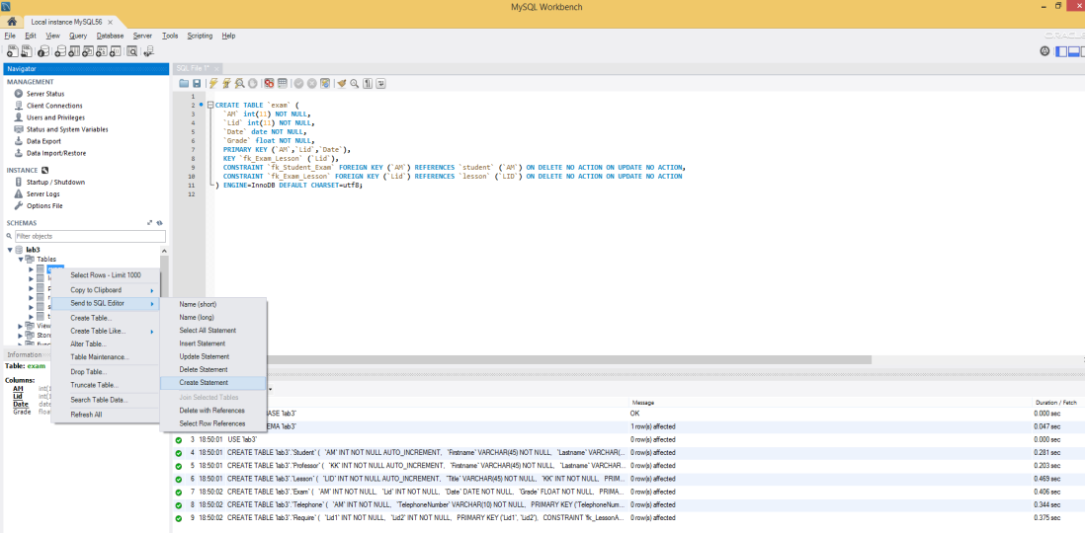
Task: Open the Database menu
Action: [110, 36]
